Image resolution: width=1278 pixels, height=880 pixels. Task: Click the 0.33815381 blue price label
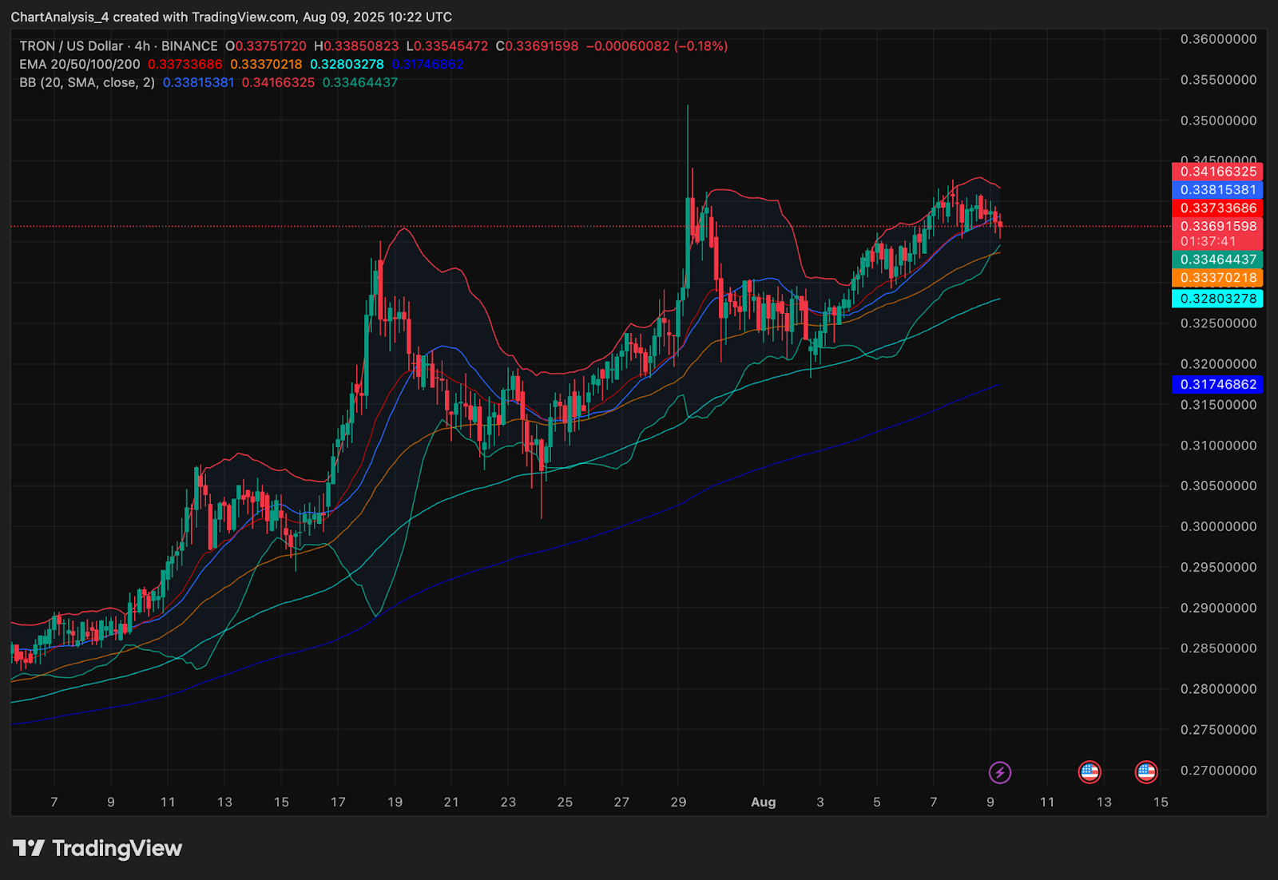[x=1217, y=190]
